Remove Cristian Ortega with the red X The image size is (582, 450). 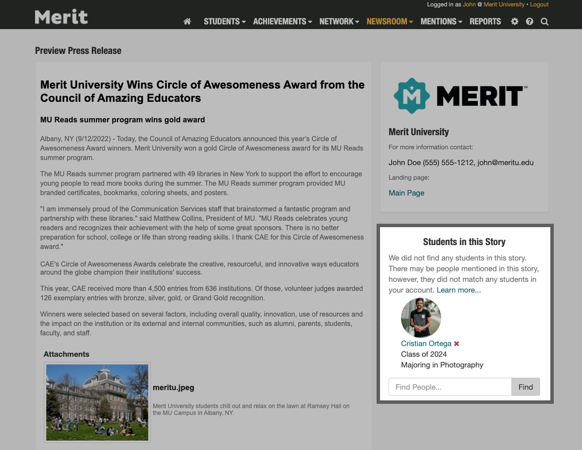pos(457,343)
